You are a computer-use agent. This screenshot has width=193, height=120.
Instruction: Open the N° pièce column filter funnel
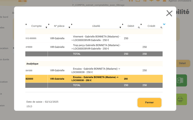(69, 28)
